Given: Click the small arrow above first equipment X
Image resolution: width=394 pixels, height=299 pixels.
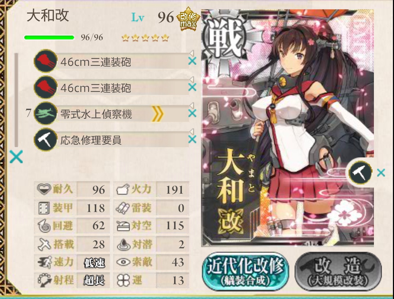Looking at the screenshot, I should (192, 53).
